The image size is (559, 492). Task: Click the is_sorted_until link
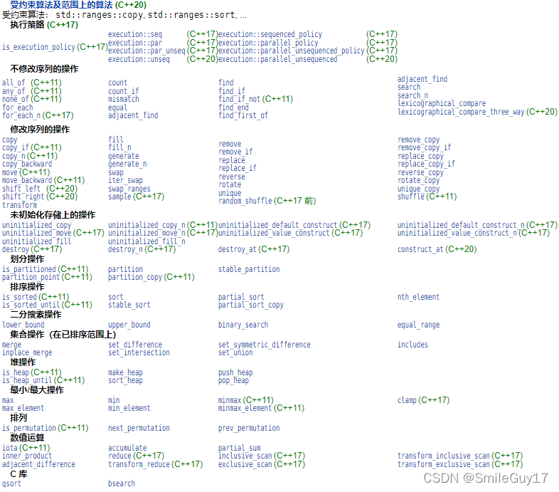pyautogui.click(x=31, y=305)
